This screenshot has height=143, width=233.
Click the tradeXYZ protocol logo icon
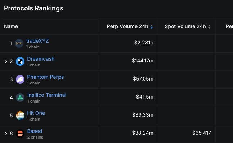point(19,43)
